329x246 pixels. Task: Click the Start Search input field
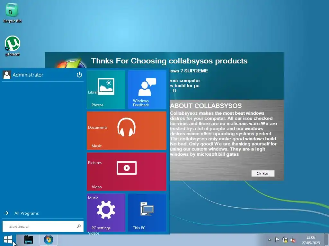(43, 226)
